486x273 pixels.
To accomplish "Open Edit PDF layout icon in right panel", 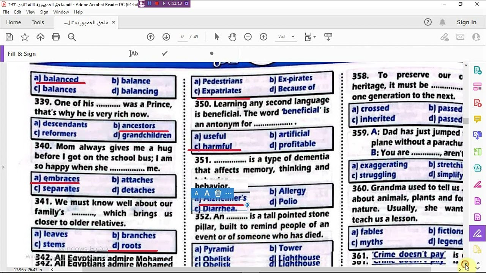I will click(x=477, y=87).
